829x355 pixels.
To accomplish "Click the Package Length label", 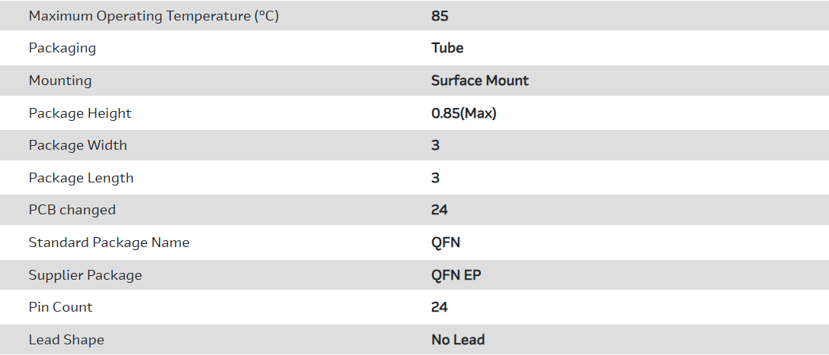I will (x=81, y=178).
